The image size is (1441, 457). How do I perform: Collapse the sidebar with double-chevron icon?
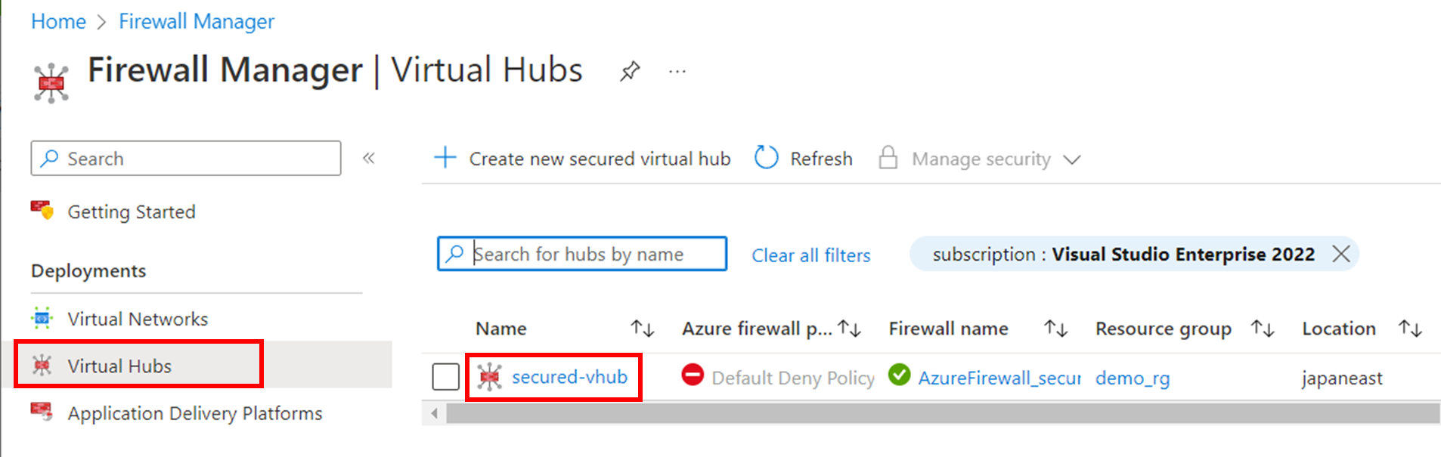point(369,158)
